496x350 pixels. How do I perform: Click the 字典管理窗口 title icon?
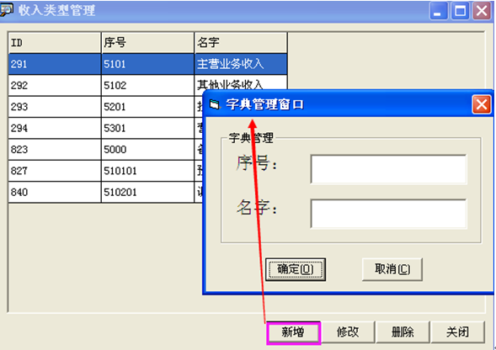(x=215, y=104)
